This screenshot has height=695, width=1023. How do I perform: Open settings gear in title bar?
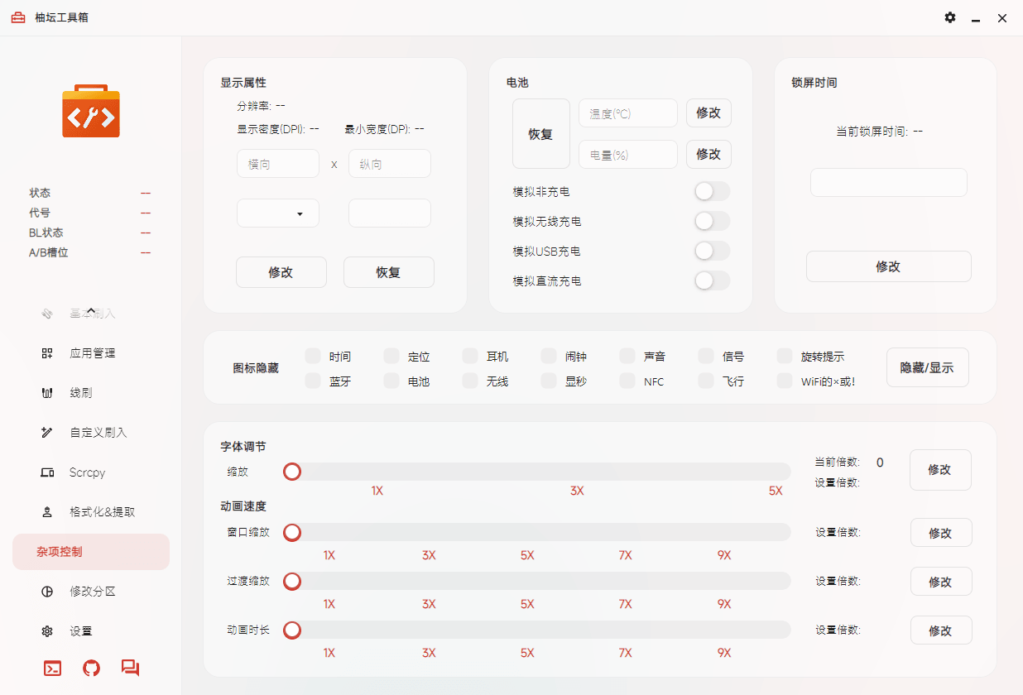[x=949, y=17]
